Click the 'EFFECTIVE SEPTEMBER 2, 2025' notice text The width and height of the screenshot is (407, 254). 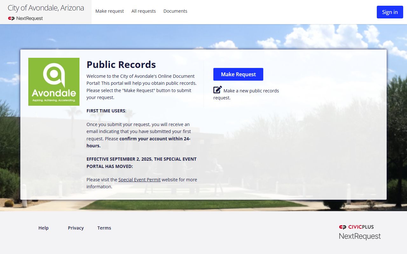[141, 163]
